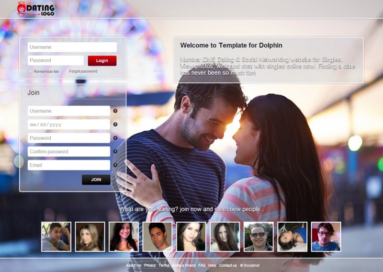Click the info icon beside Confirm password field
The height and width of the screenshot is (272, 383).
[115, 151]
